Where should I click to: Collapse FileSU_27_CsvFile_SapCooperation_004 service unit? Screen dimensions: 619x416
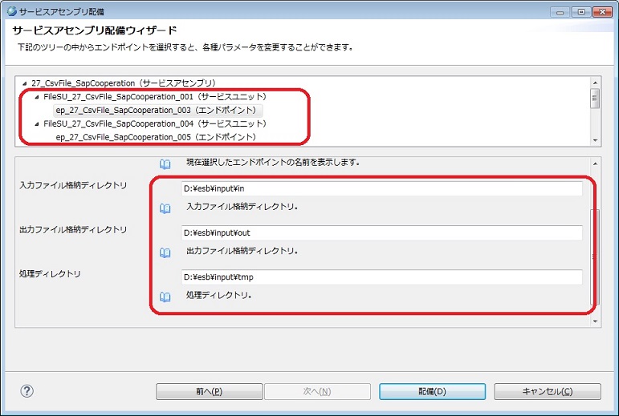pos(37,124)
